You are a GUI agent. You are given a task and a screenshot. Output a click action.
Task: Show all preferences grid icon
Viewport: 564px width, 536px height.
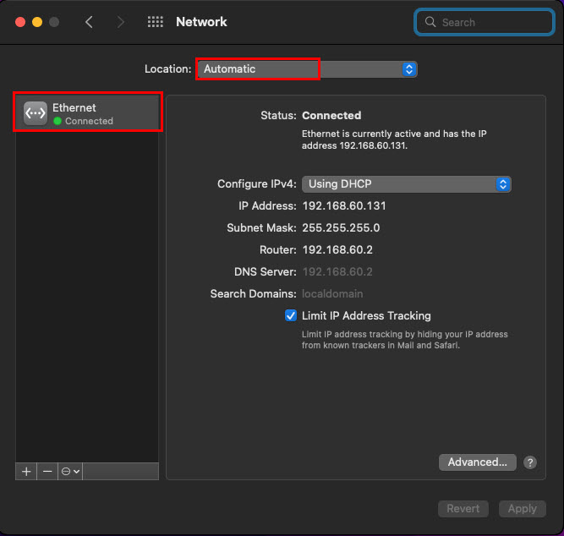tap(156, 22)
